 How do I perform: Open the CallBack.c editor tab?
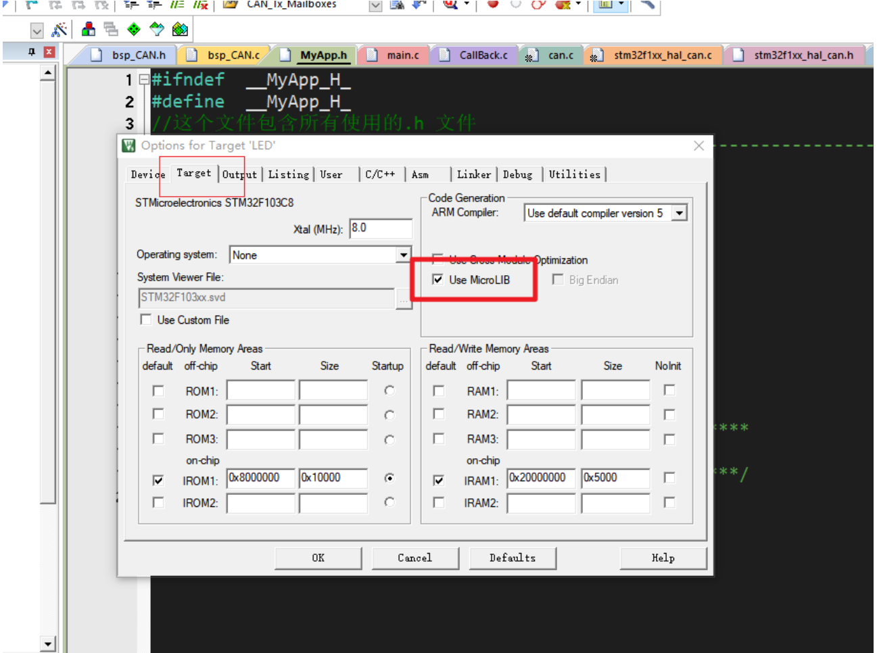pos(475,55)
